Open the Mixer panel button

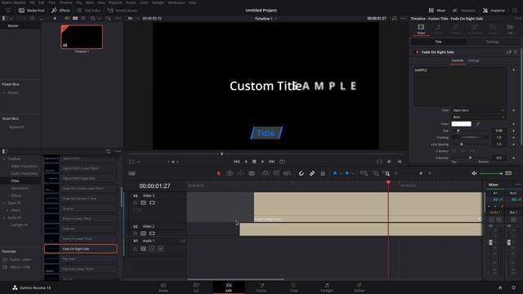tap(437, 11)
